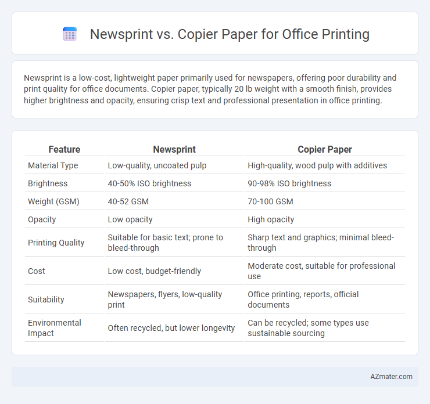Click 'High-quality, wood pulp with additives' cell
430x404 pixels.
pyautogui.click(x=324, y=165)
